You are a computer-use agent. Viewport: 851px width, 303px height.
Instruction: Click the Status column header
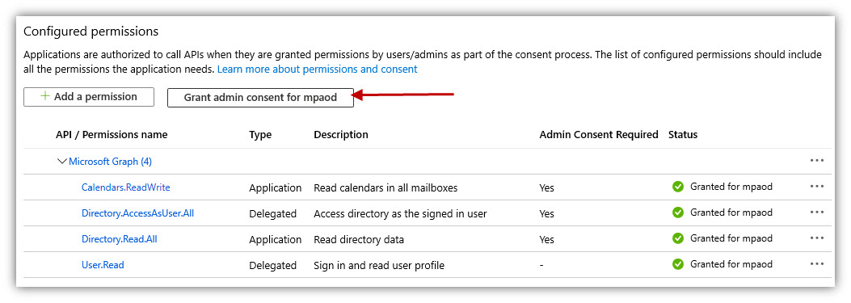(683, 135)
